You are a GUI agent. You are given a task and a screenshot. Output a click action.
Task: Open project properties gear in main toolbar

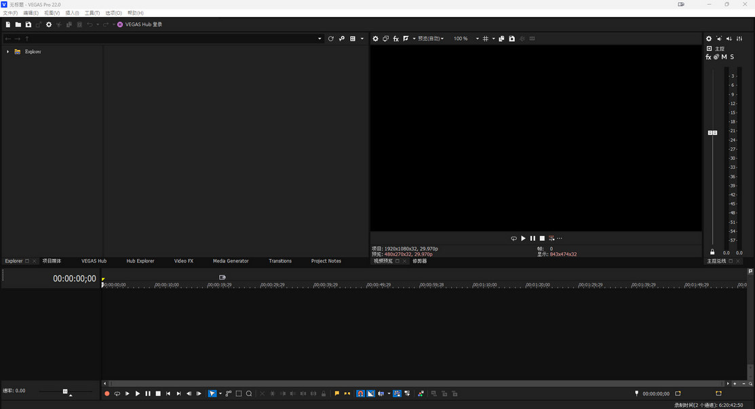click(x=49, y=24)
